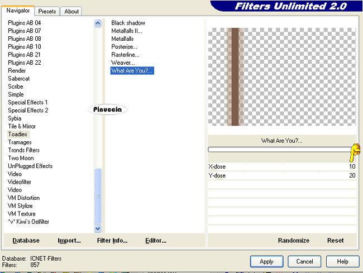This screenshot has width=363, height=273.
Task: Choose the Black shadow filter
Action: pyautogui.click(x=128, y=23)
